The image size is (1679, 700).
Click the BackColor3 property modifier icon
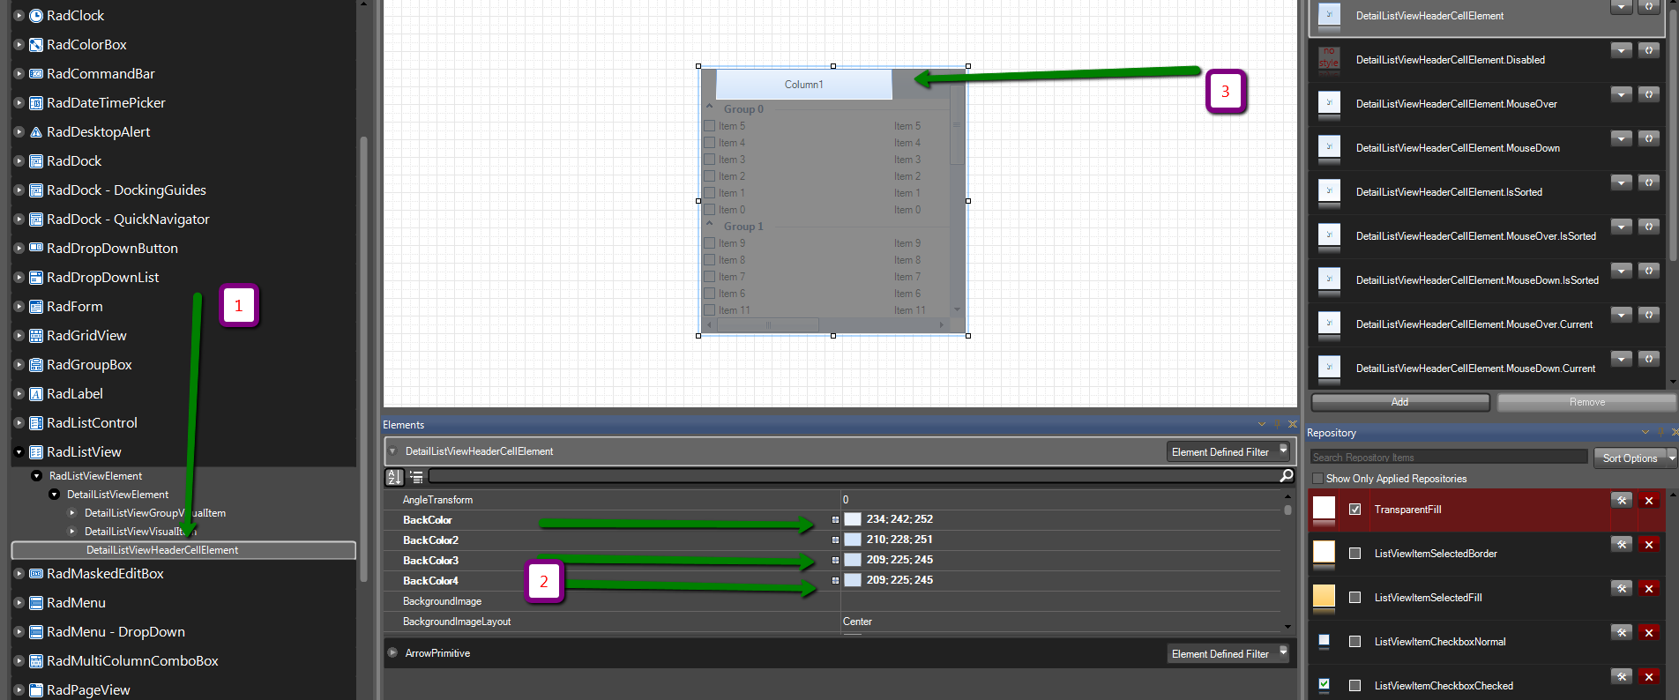[835, 561]
